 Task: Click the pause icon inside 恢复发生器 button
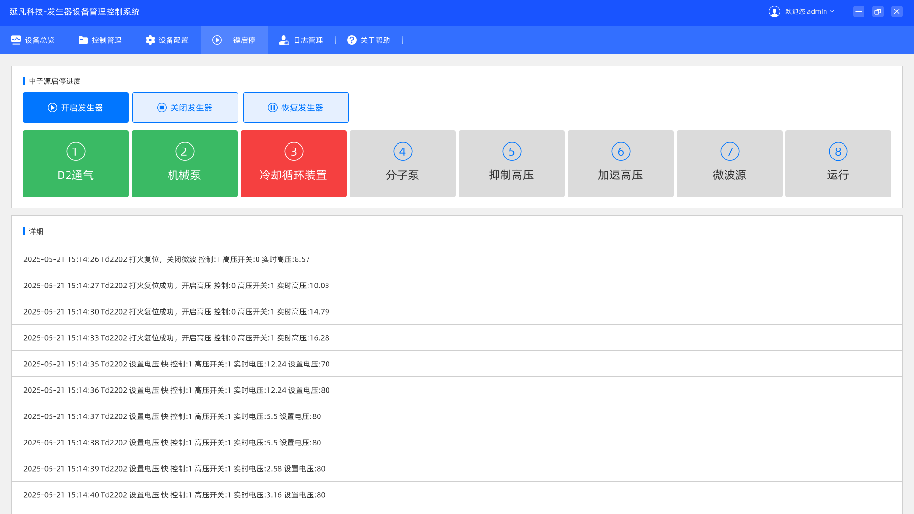coord(272,107)
